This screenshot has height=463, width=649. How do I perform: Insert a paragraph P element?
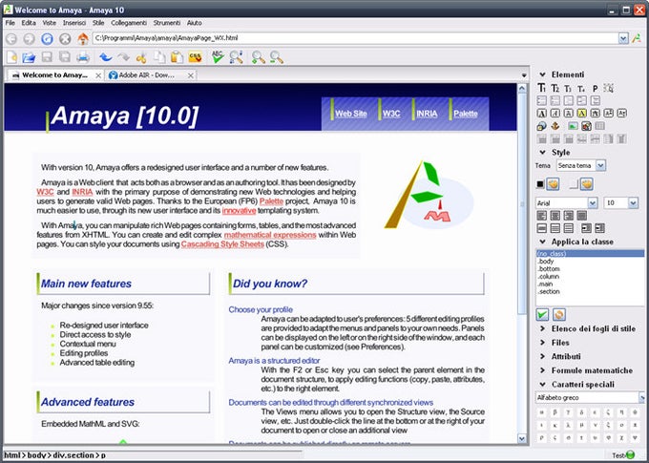(x=595, y=88)
